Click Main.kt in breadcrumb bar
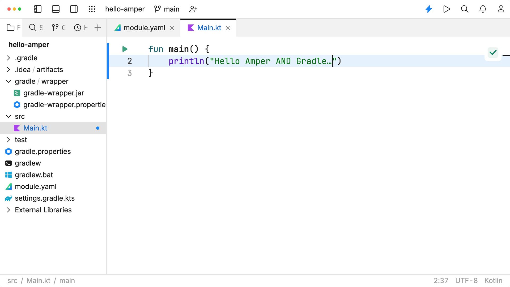The height and width of the screenshot is (287, 510). [38, 281]
